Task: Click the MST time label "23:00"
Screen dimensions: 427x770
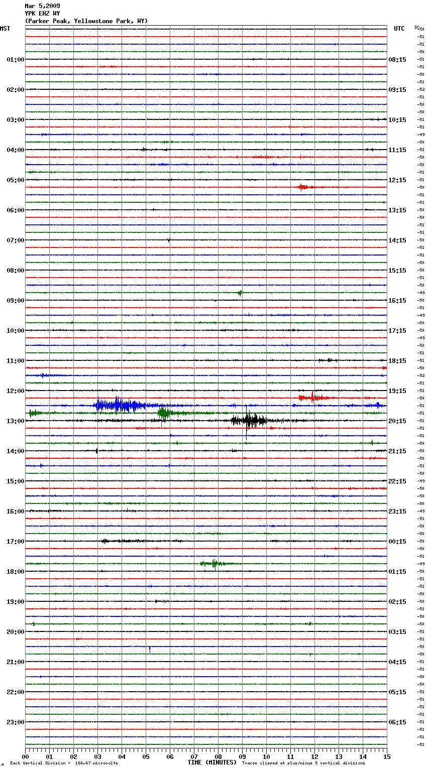Action: point(16,722)
